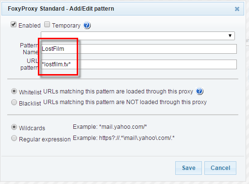This screenshot has height=184, width=249.
Task: Click the Temporary label text
Action: click(66, 26)
